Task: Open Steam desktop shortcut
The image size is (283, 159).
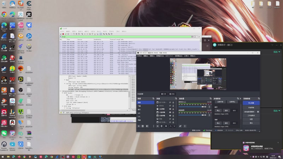Action: 4,69
